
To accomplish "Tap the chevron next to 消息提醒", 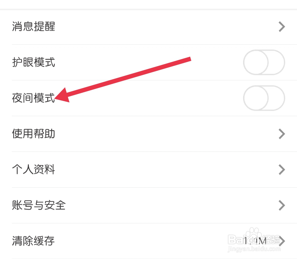I will pyautogui.click(x=282, y=27).
